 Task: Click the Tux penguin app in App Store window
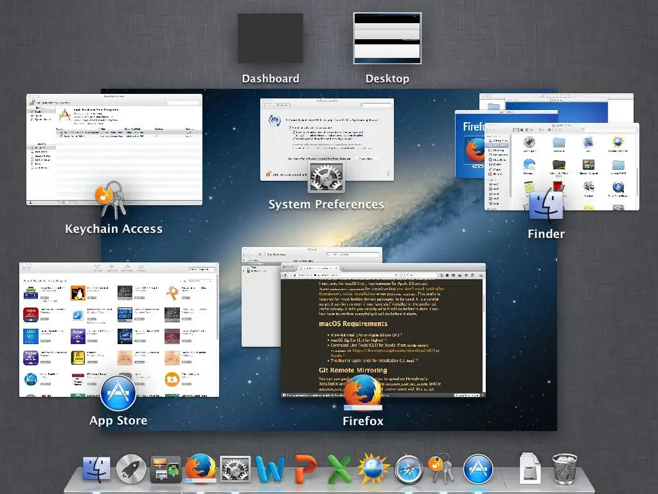(78, 293)
